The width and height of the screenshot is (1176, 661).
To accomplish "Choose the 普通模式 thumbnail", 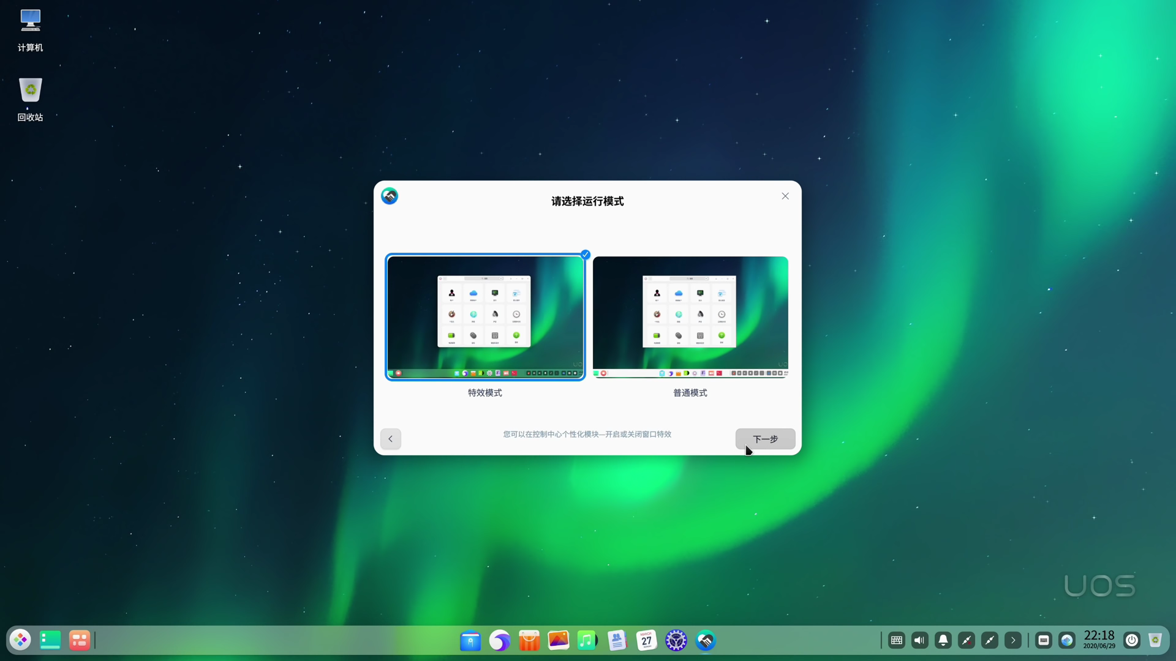I will click(690, 317).
